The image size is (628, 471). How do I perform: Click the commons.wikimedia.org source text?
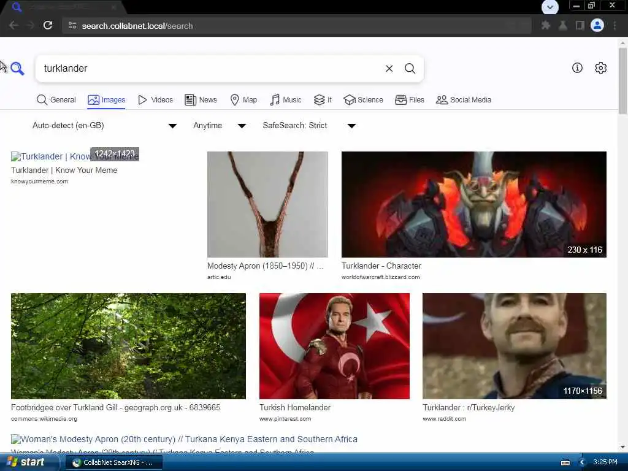pos(44,419)
